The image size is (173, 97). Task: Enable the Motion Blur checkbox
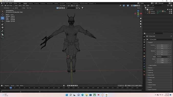[148, 78]
